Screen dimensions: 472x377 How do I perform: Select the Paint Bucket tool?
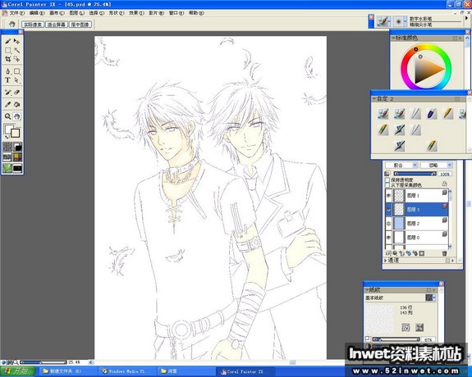[x=17, y=104]
